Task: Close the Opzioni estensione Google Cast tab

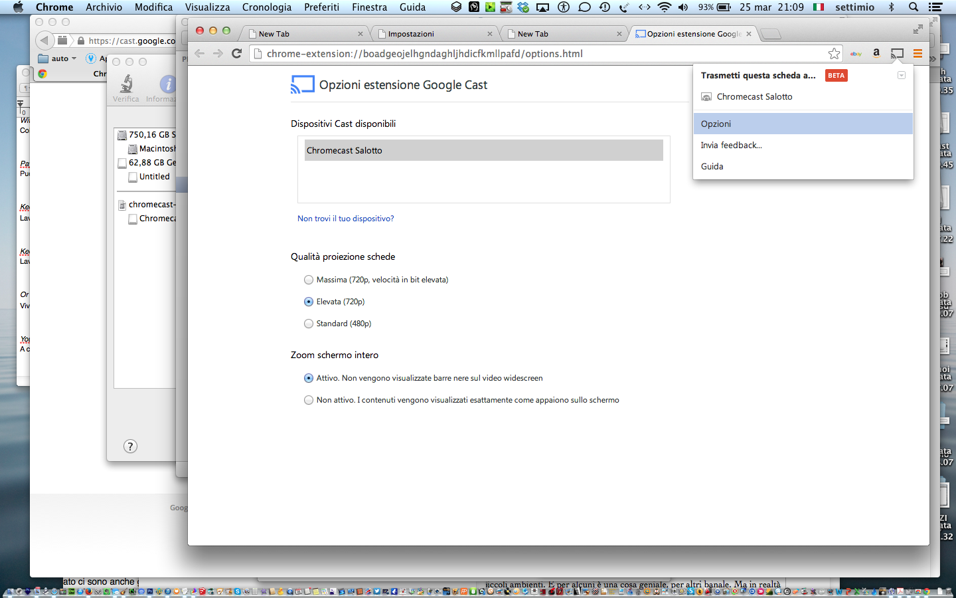Action: (x=749, y=34)
